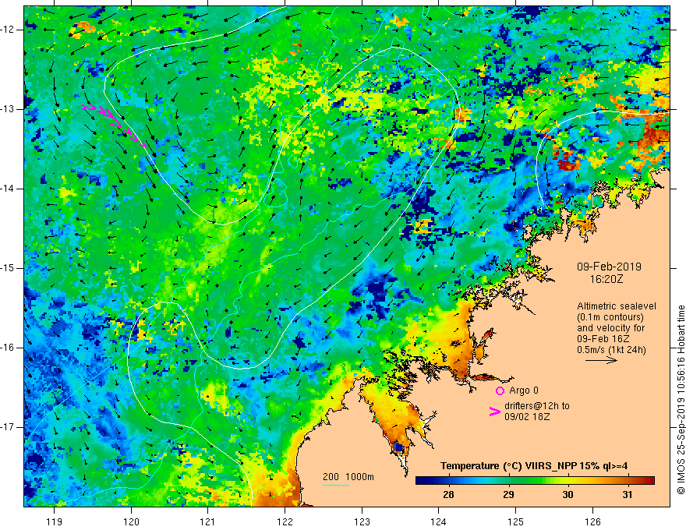Click the longitude label '120'
Image resolution: width=686 pixels, height=530 pixels.
[131, 521]
